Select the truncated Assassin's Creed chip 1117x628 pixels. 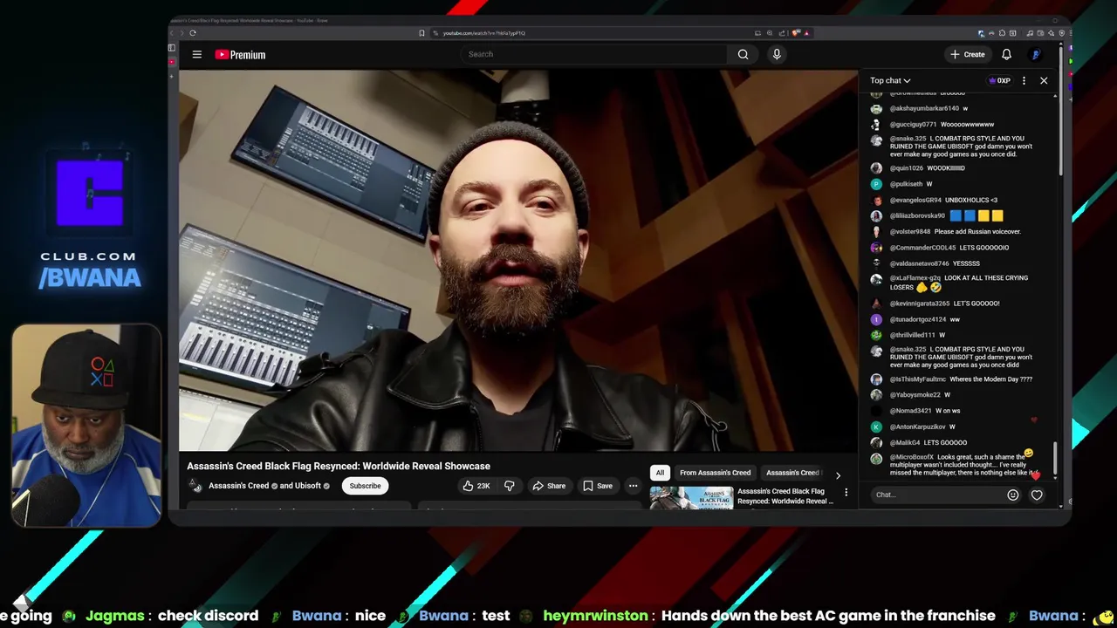coord(792,473)
